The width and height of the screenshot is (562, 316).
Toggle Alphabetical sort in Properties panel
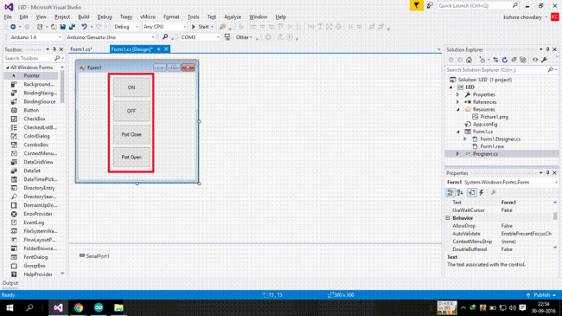[460, 193]
